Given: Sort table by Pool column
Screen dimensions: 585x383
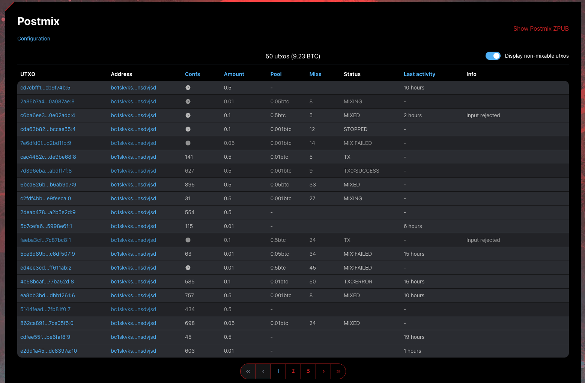Looking at the screenshot, I should [276, 74].
